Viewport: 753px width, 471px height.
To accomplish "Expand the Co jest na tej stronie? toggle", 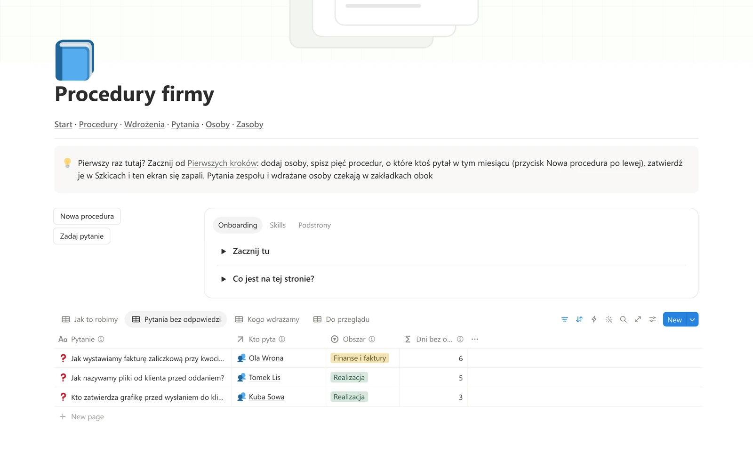I will tap(224, 279).
